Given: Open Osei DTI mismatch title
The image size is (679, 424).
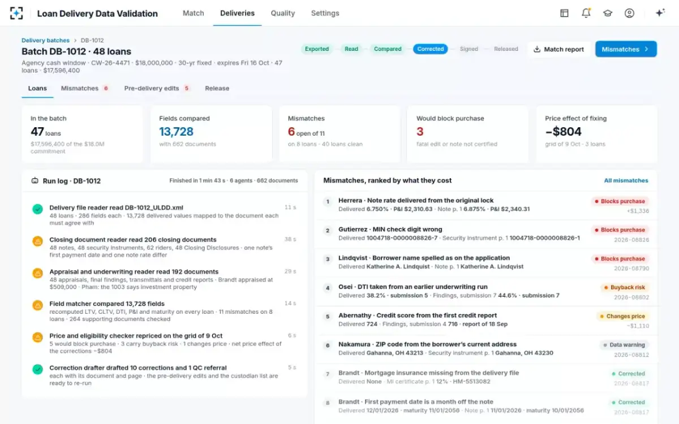Looking at the screenshot, I should pyautogui.click(x=413, y=287).
